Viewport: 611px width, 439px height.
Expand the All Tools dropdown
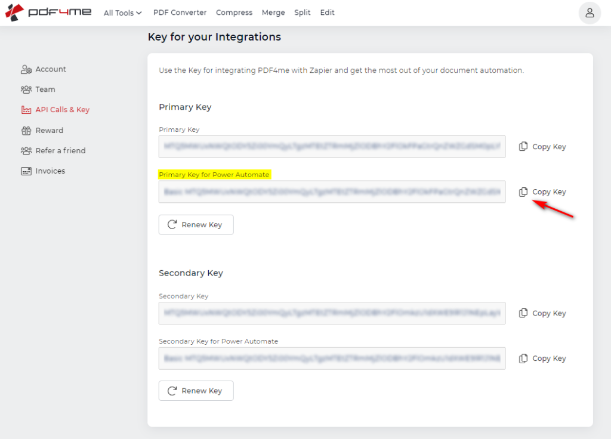tap(122, 13)
